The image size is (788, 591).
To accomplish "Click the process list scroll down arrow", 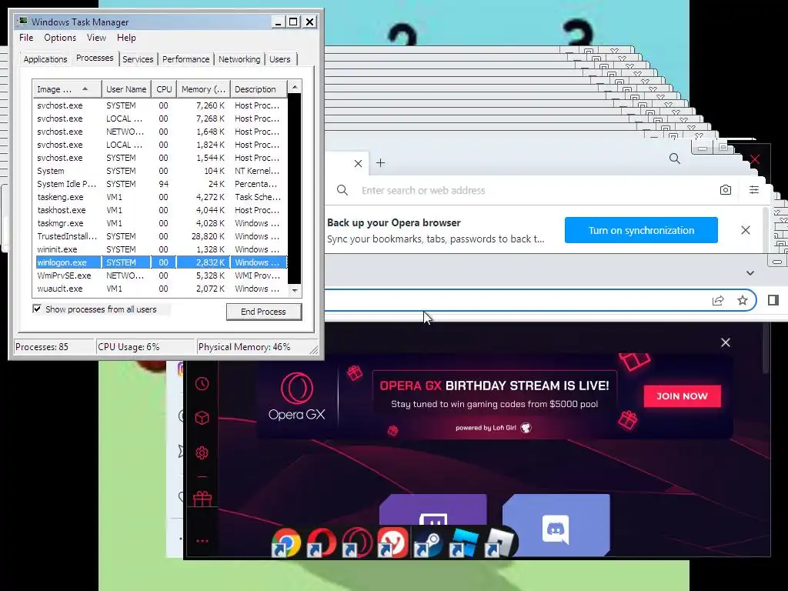I will pyautogui.click(x=295, y=290).
